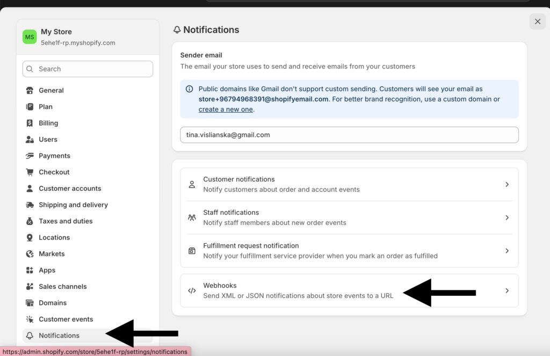Screen dimensions: 550x356
Task: Open Taxes and duties settings
Action: point(66,221)
